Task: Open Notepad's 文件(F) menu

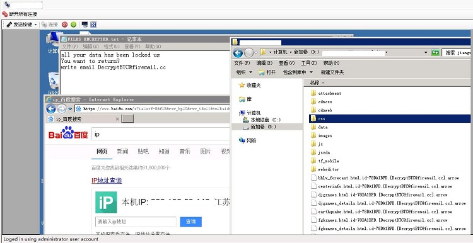Action: (70, 47)
